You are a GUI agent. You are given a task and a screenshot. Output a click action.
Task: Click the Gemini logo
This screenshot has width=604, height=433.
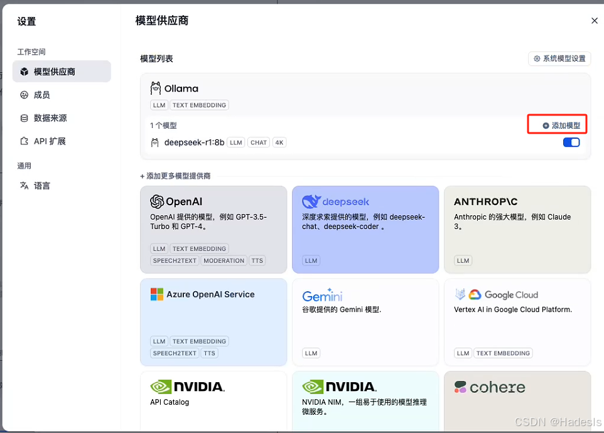point(323,295)
